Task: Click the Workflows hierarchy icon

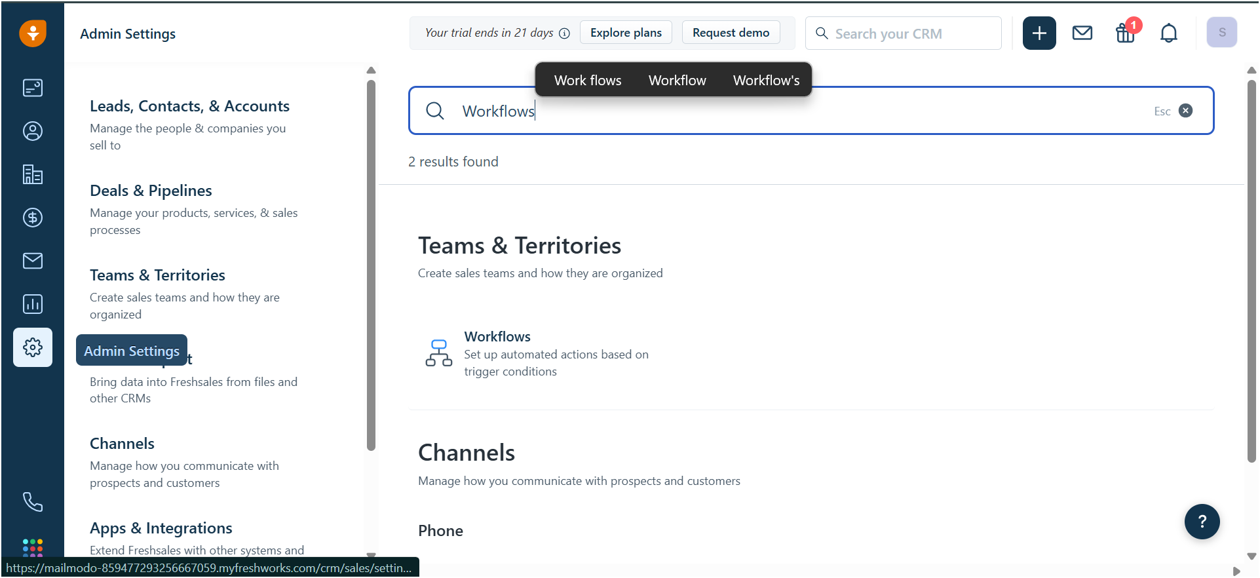Action: 439,353
